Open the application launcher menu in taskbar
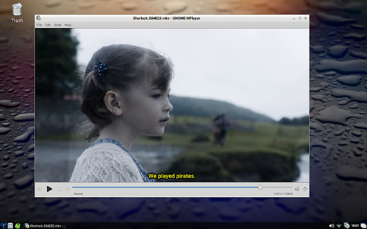The height and width of the screenshot is (229, 367). 3,226
